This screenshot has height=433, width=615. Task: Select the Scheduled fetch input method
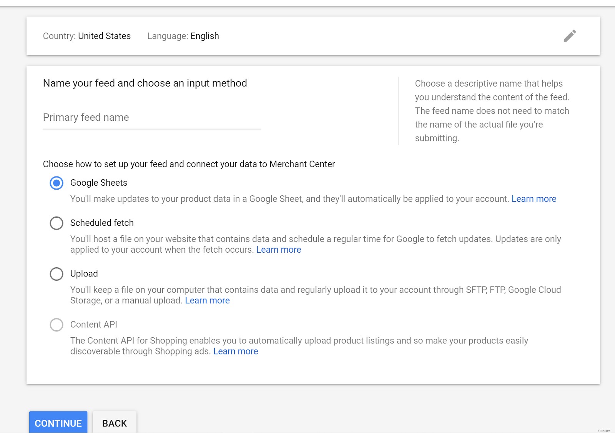pyautogui.click(x=56, y=223)
